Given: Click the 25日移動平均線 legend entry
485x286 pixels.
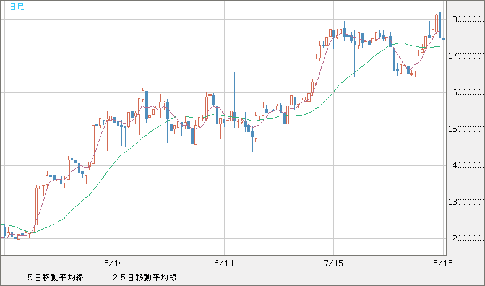Looking at the screenshot, I should click(x=145, y=277).
